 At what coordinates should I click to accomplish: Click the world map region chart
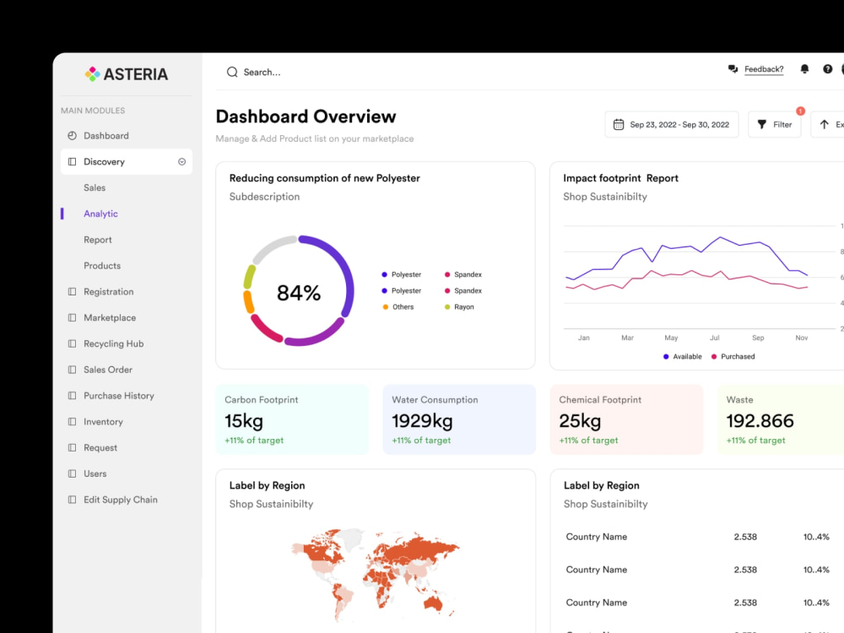[x=376, y=574]
